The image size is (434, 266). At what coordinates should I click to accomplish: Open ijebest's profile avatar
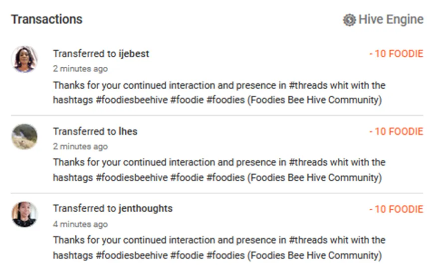24,59
